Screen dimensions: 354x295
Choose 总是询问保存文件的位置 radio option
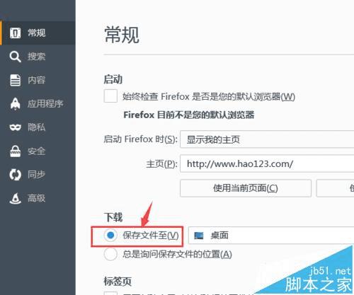[110, 254]
